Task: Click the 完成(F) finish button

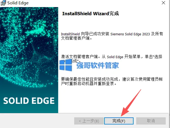Action: tap(119, 121)
